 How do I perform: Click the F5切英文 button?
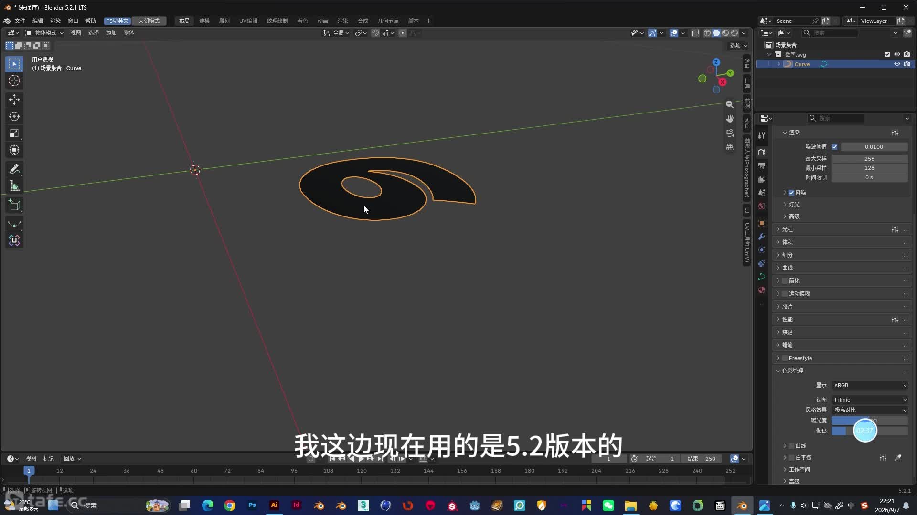[x=117, y=21]
